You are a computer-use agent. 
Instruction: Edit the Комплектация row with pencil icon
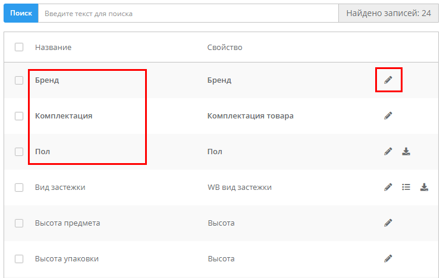click(388, 115)
